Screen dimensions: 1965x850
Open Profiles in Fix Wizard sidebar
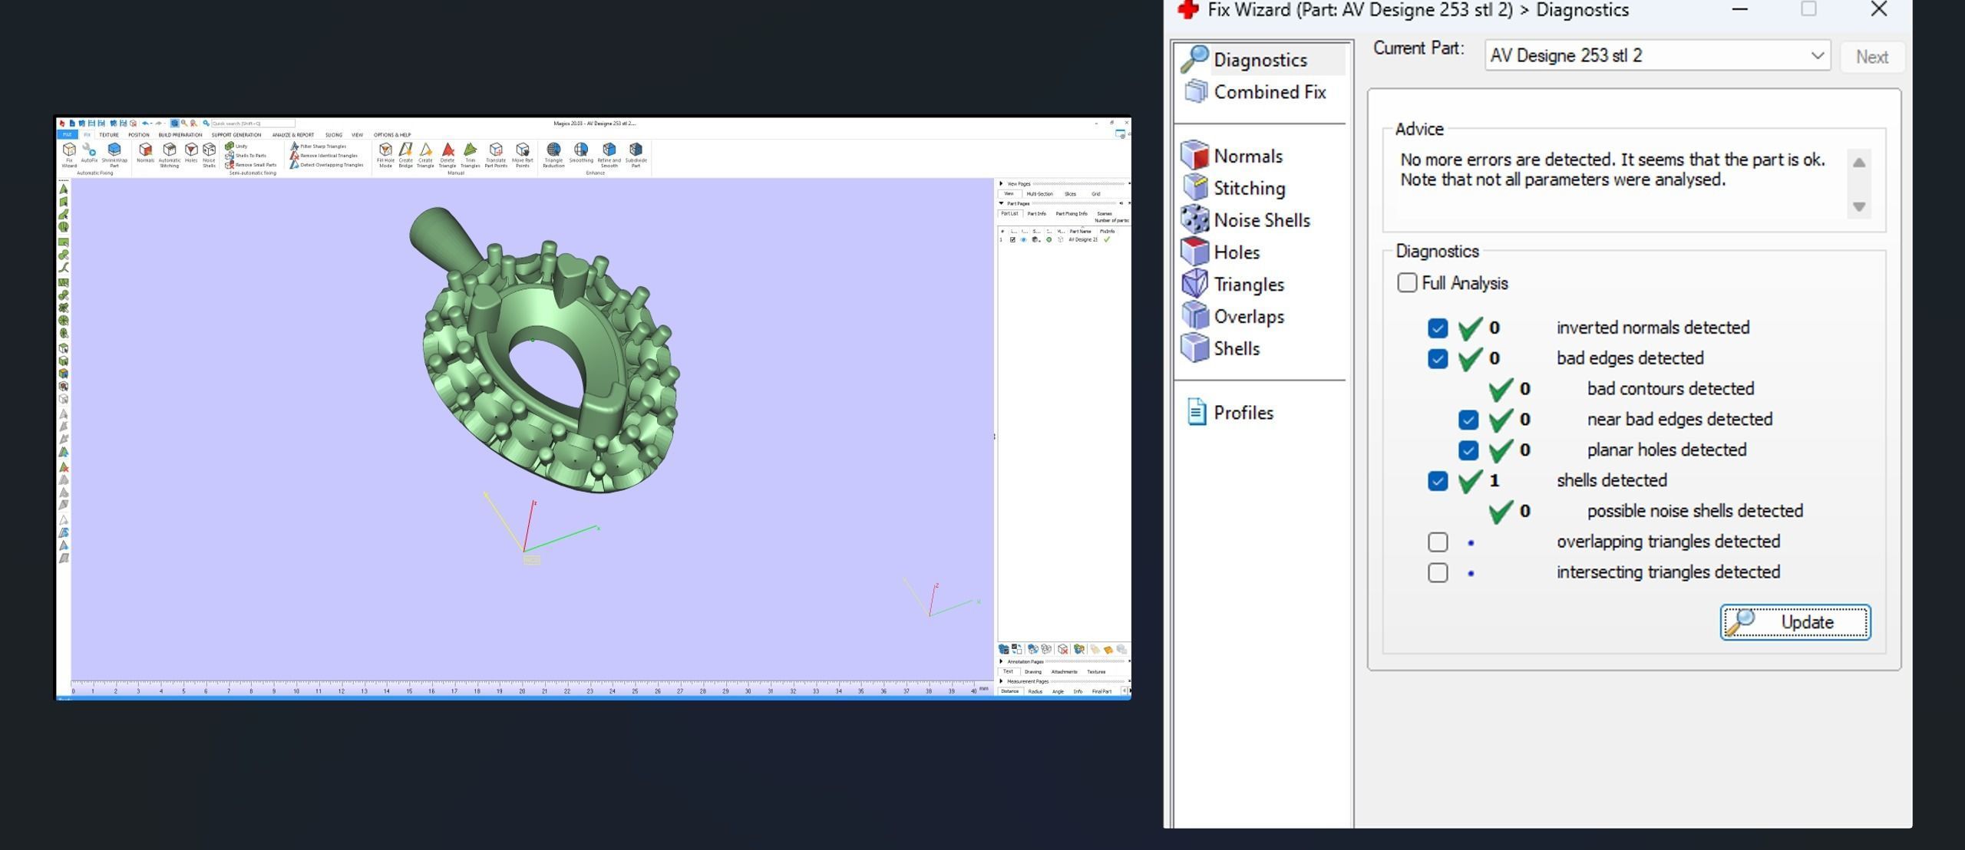pyautogui.click(x=1243, y=413)
